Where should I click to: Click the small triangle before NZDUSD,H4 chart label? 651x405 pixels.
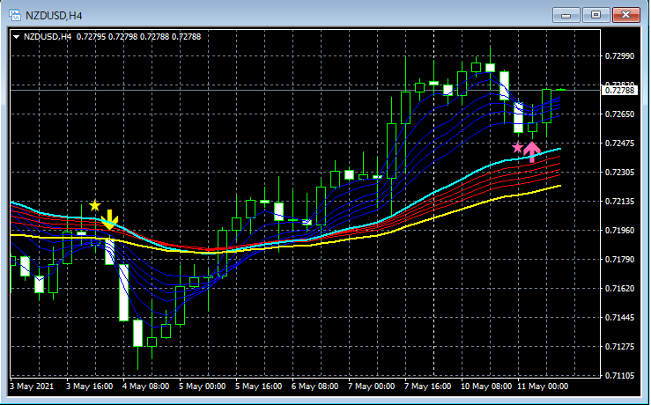pos(17,37)
